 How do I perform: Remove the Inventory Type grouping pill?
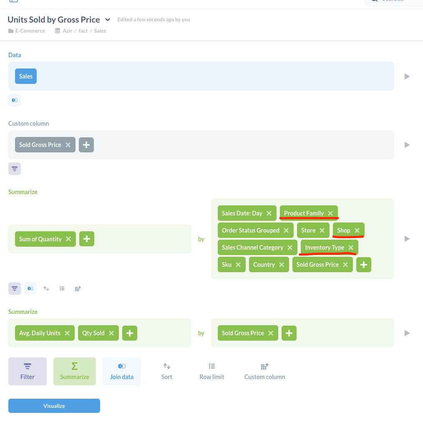(351, 247)
